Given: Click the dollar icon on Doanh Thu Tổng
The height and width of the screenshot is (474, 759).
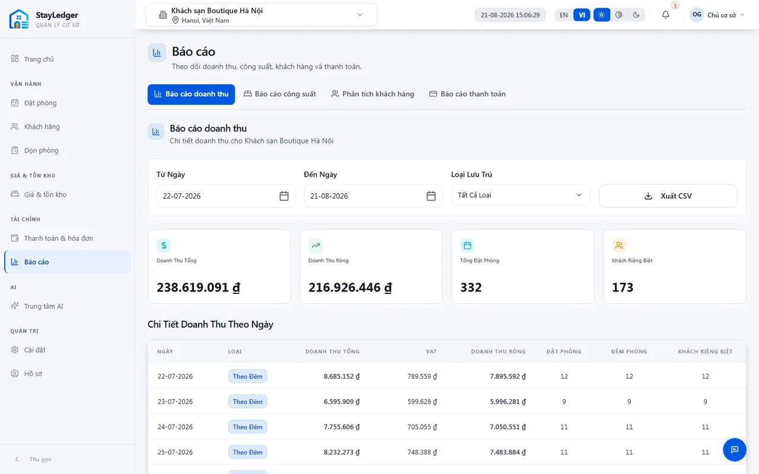Looking at the screenshot, I should 164,245.
